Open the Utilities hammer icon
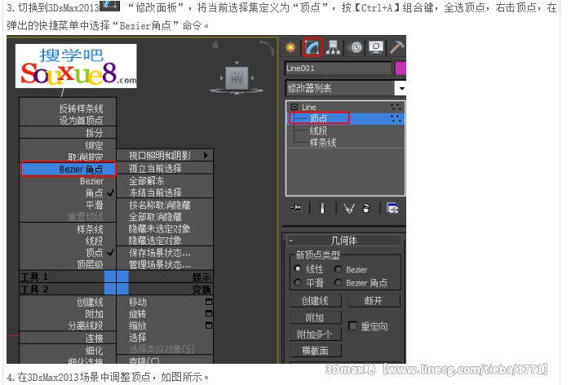This screenshot has height=385, width=580. click(397, 47)
